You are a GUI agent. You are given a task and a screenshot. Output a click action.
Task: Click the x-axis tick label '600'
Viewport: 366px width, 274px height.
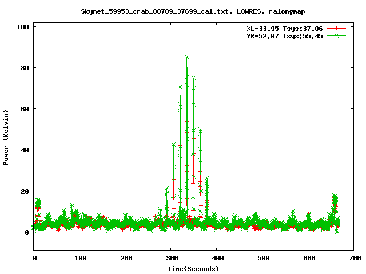coord(309,258)
